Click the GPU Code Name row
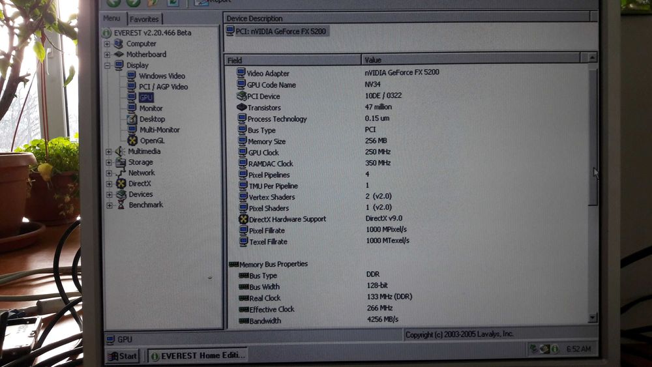The width and height of the screenshot is (652, 367). [271, 85]
